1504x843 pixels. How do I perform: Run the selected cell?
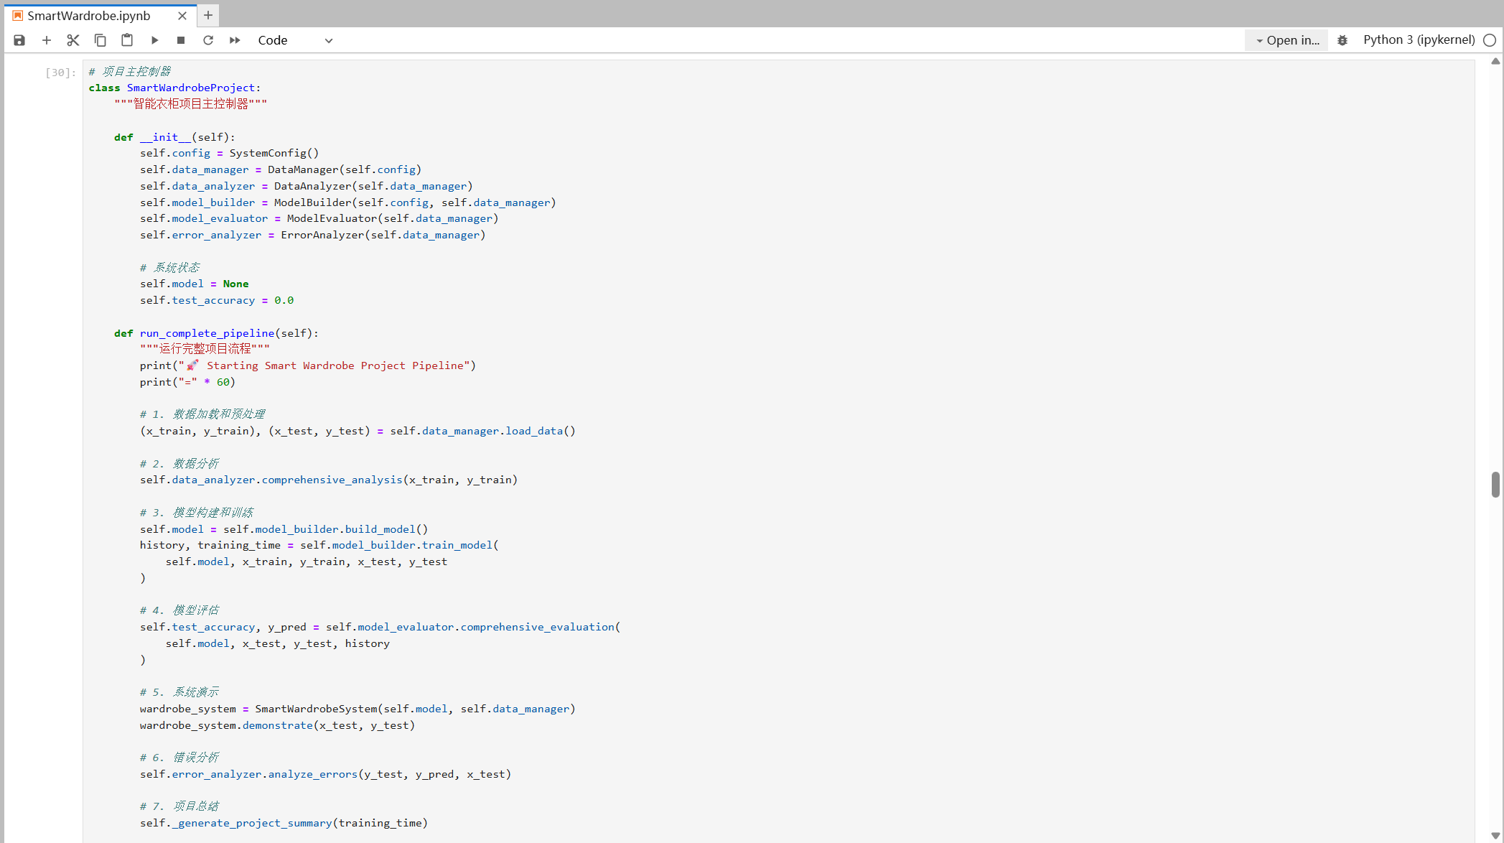154,40
